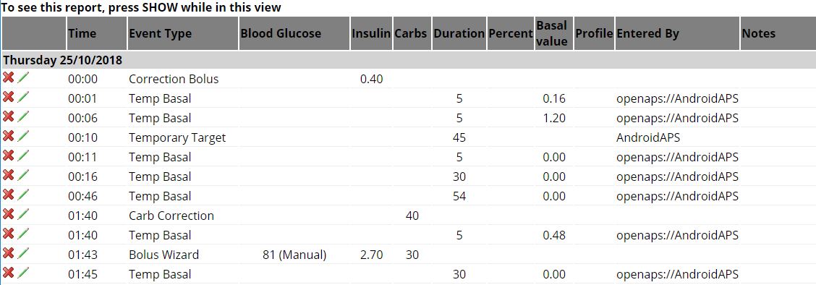Viewport: 816px width, 285px height.
Task: Edit the 01:43 Bolus Wizard entry
Action: (x=23, y=252)
